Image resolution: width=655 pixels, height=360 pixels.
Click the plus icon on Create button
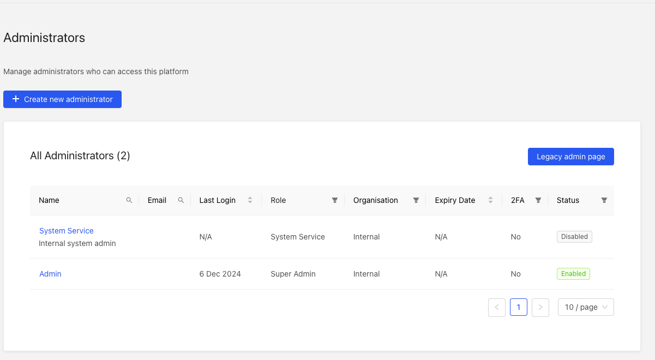point(16,99)
